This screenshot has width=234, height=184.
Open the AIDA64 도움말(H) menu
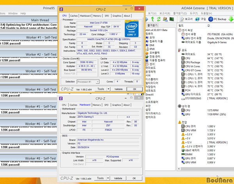206,13
